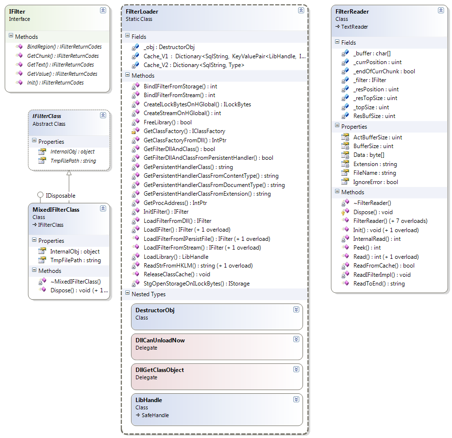The image size is (452, 438).
Task: Select the SafeHandle base type in LibHandle
Action: click(155, 415)
